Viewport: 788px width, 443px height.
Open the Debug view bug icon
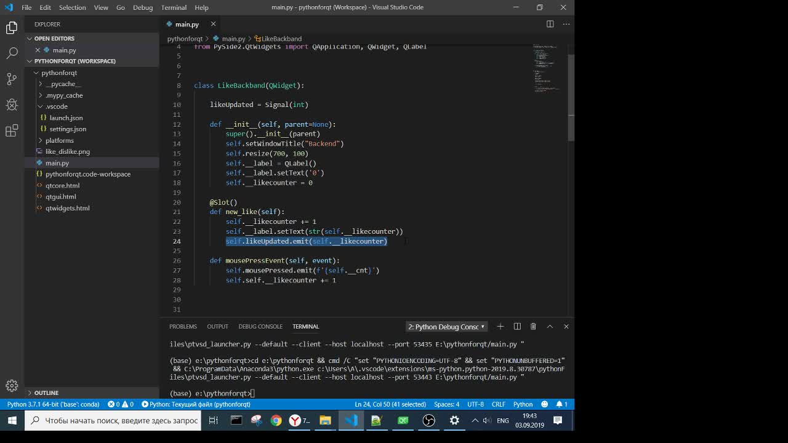[12, 105]
